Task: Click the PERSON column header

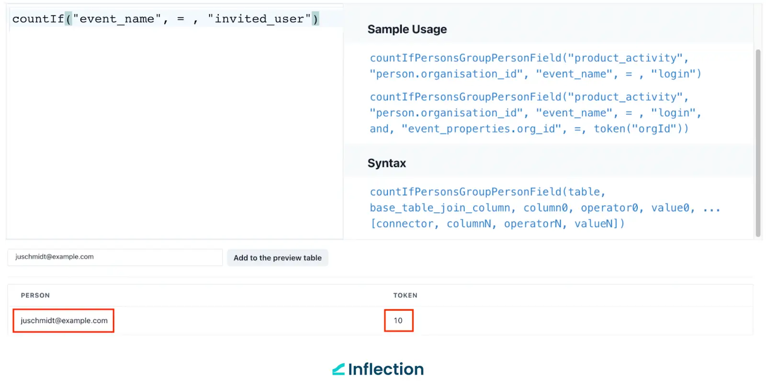Action: click(x=35, y=295)
